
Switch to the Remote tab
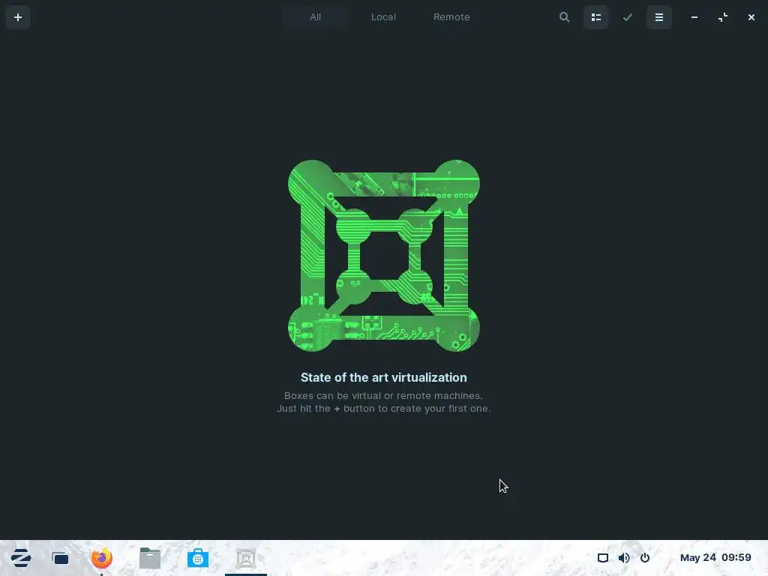[451, 17]
